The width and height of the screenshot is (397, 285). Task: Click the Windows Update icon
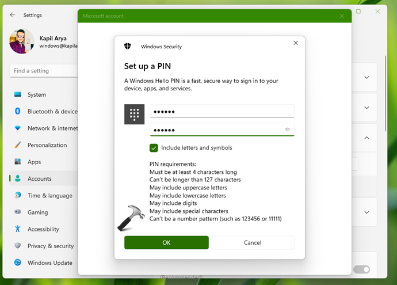17,263
